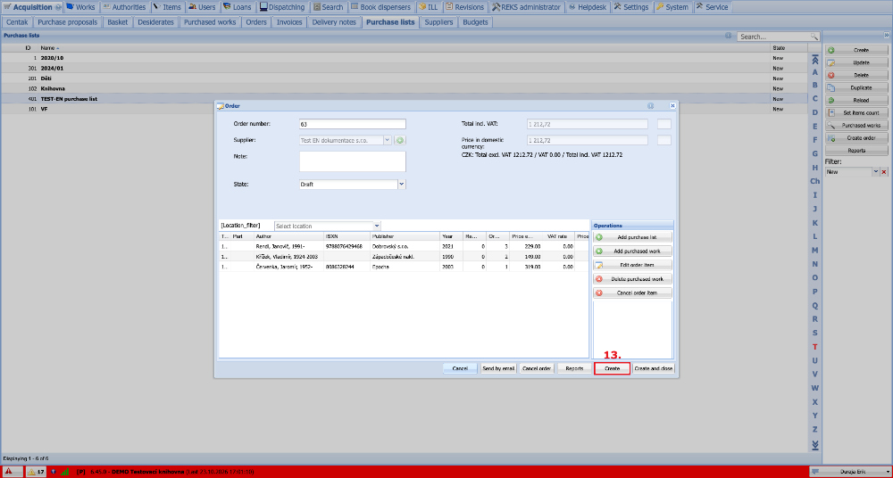The height and width of the screenshot is (478, 893).
Task: Click Reload in the right side panel
Action: pyautogui.click(x=857, y=100)
